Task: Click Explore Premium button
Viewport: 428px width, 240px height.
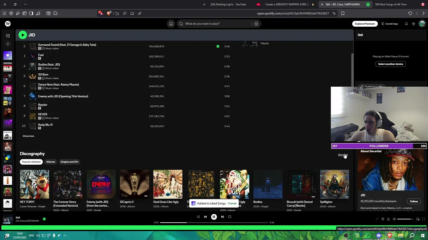Action: [365, 24]
